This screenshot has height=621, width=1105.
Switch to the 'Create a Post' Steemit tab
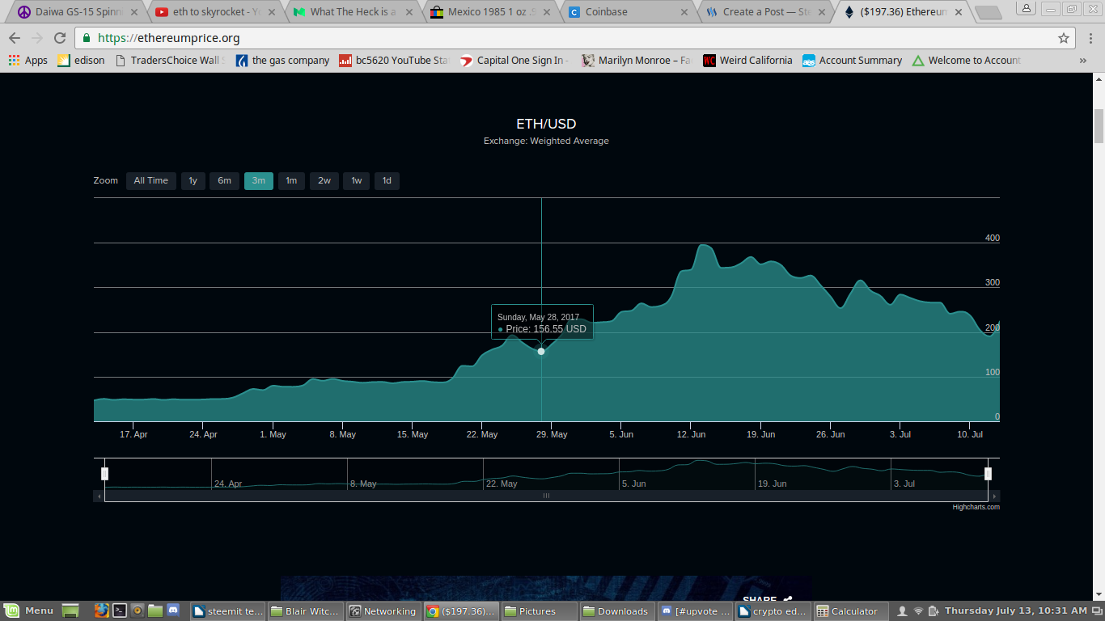tap(764, 12)
